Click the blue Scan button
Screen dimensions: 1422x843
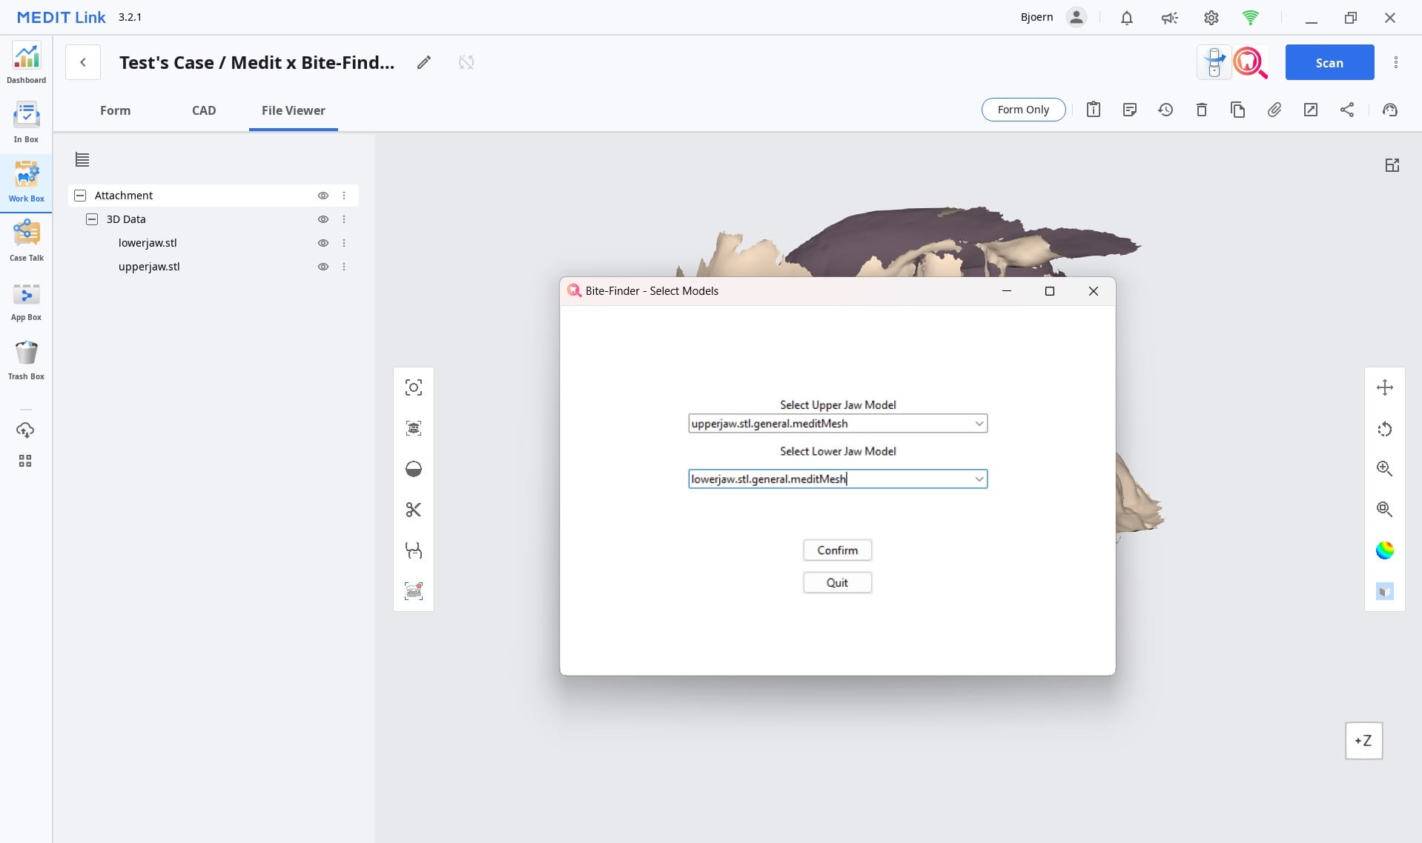click(1330, 62)
